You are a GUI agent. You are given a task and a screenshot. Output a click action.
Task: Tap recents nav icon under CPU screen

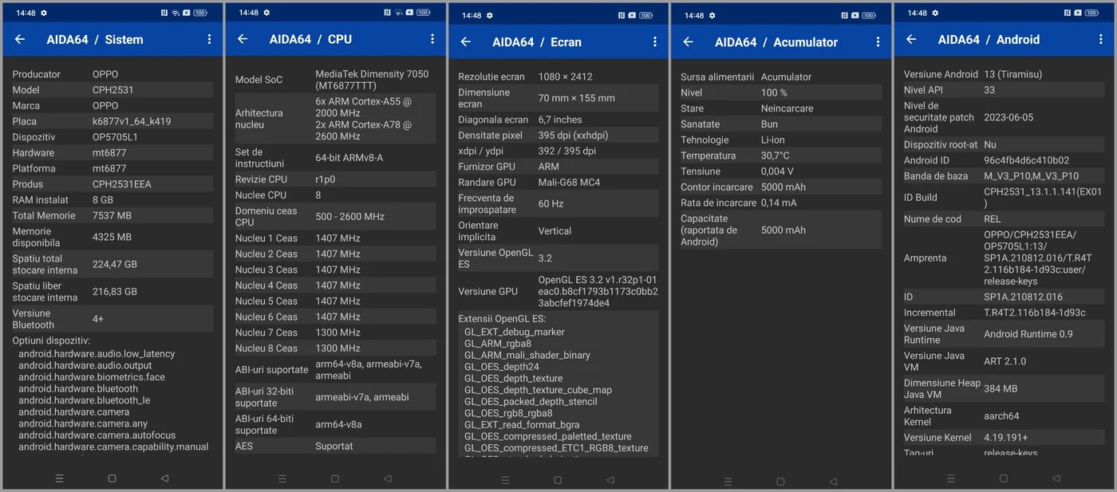[282, 479]
